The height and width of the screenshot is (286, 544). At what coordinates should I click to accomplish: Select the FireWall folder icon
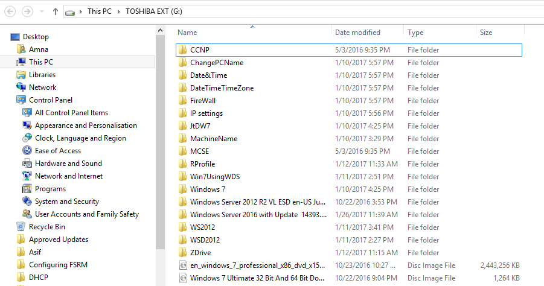click(x=183, y=101)
